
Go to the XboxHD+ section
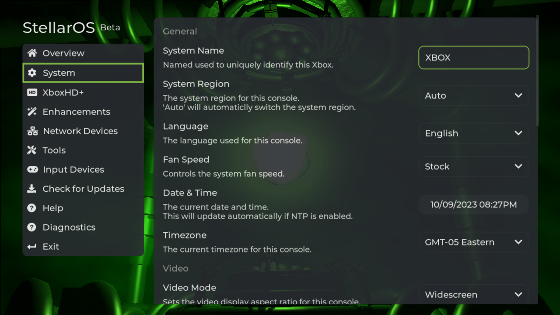pyautogui.click(x=83, y=92)
